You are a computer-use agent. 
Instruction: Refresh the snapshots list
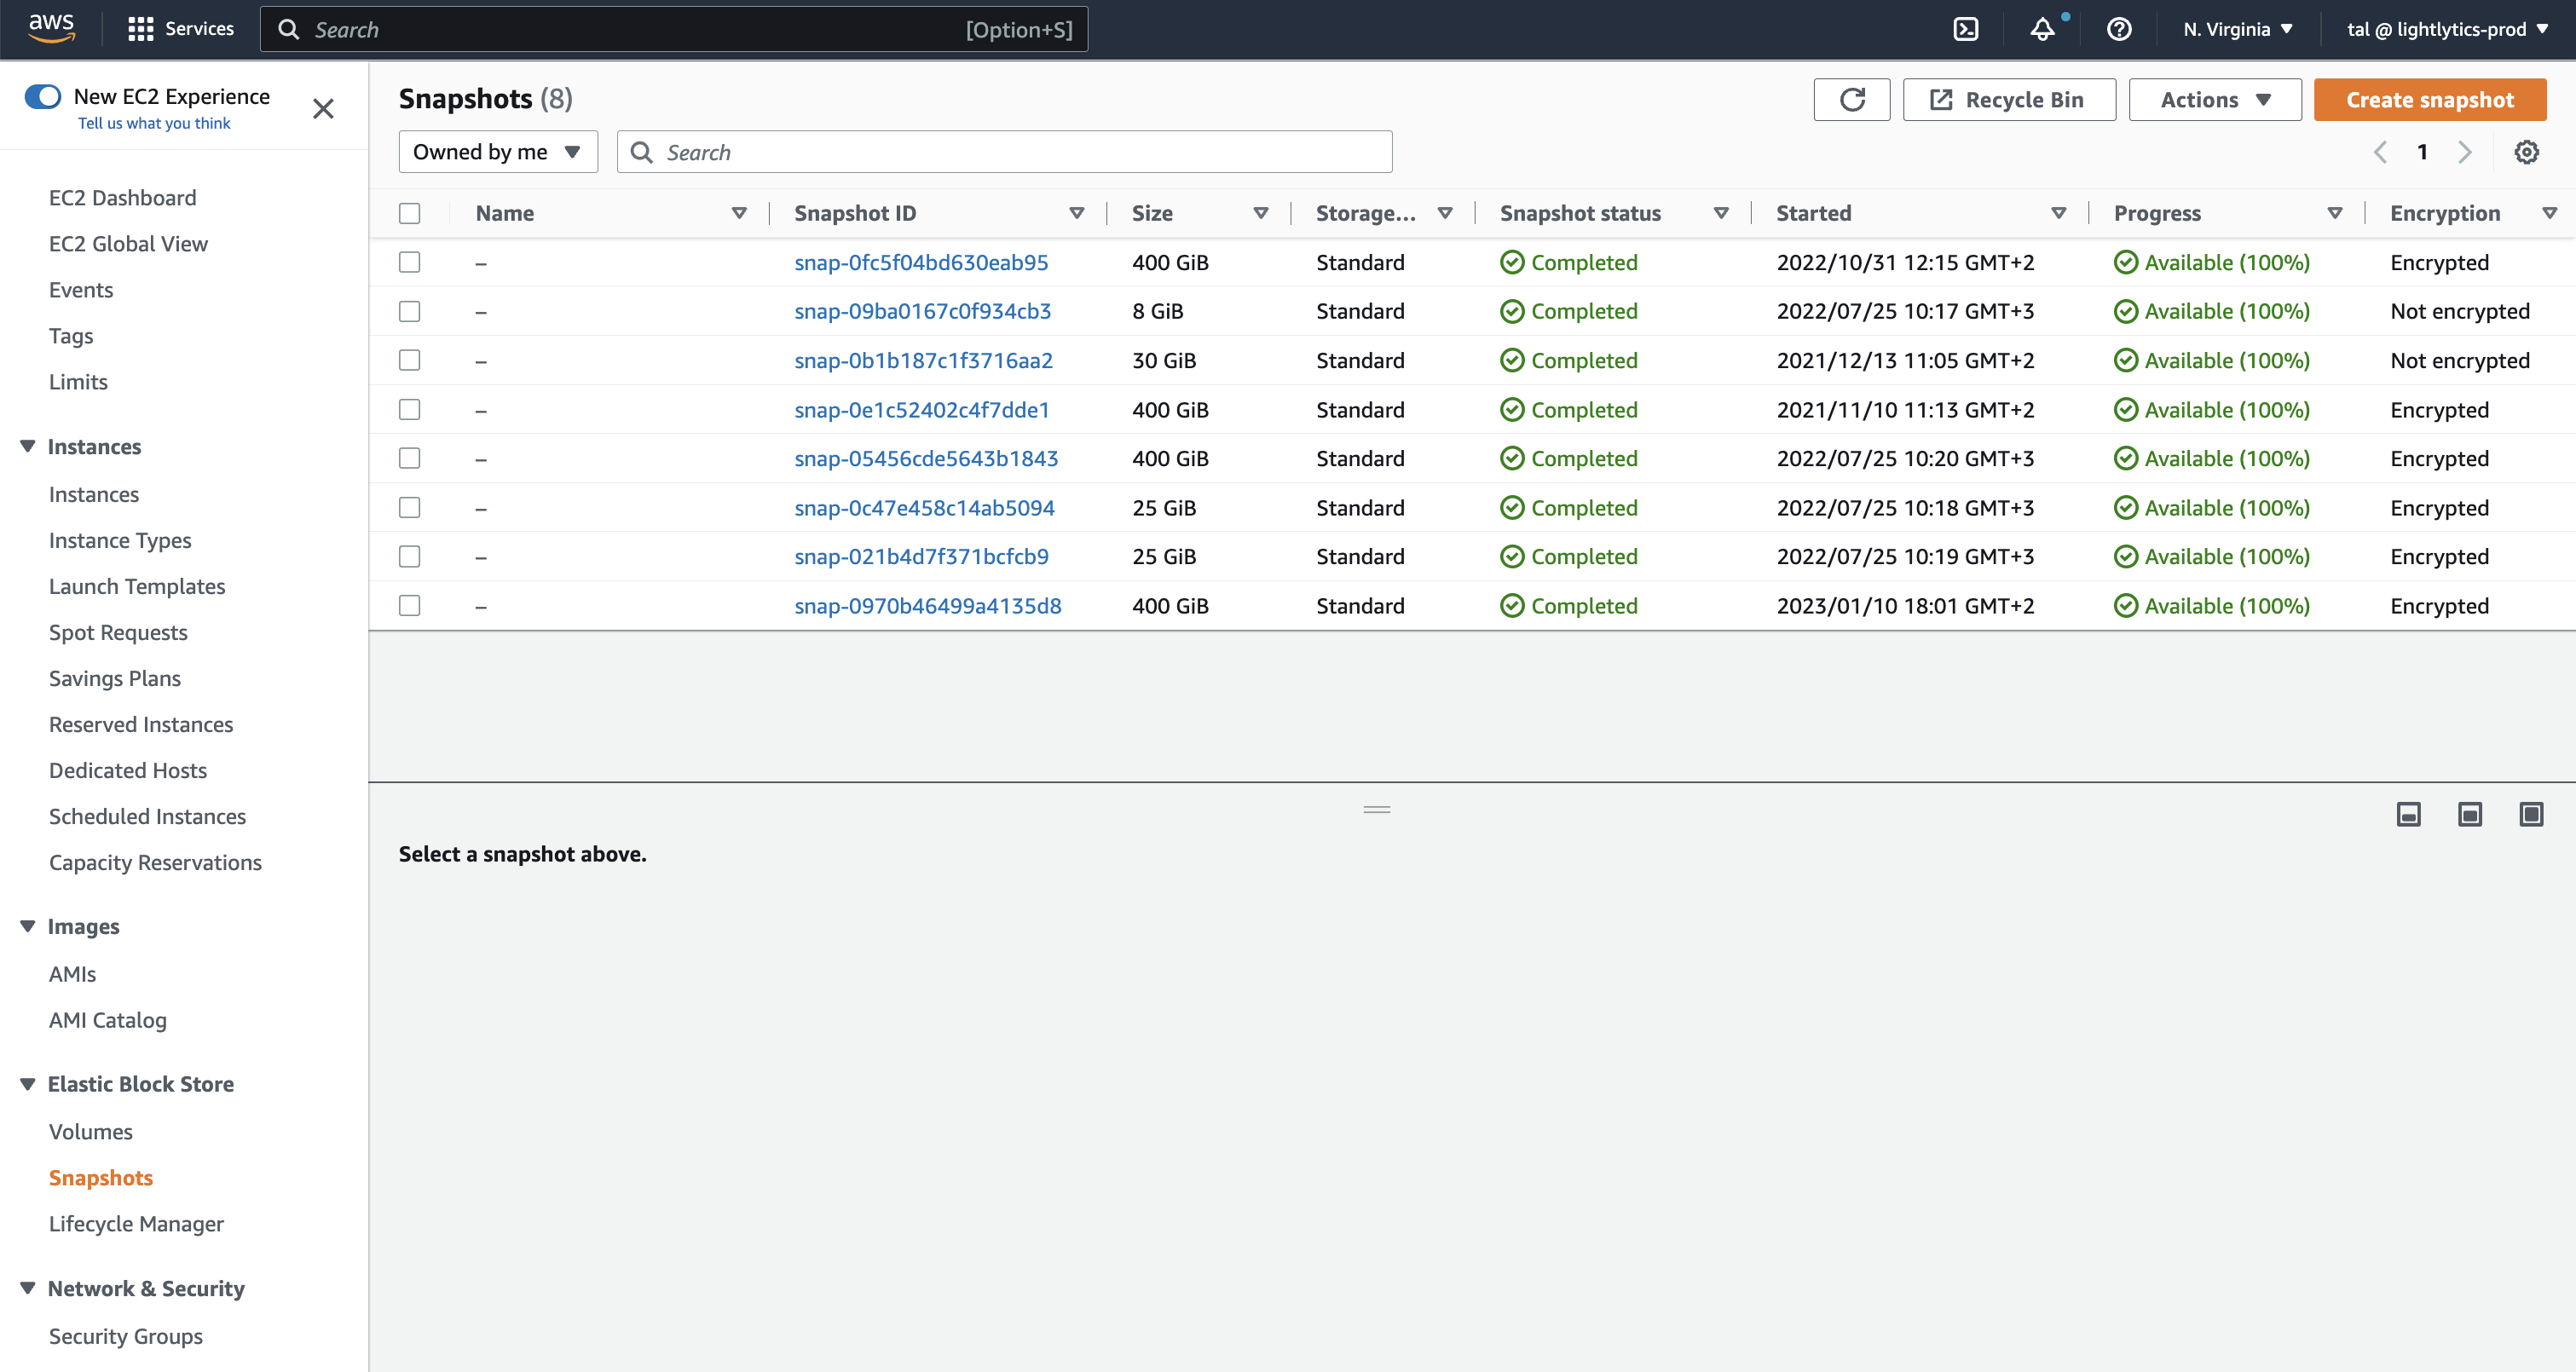pyautogui.click(x=1852, y=99)
